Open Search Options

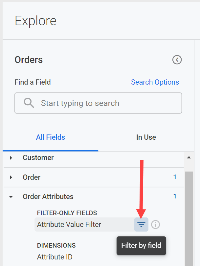[155, 82]
